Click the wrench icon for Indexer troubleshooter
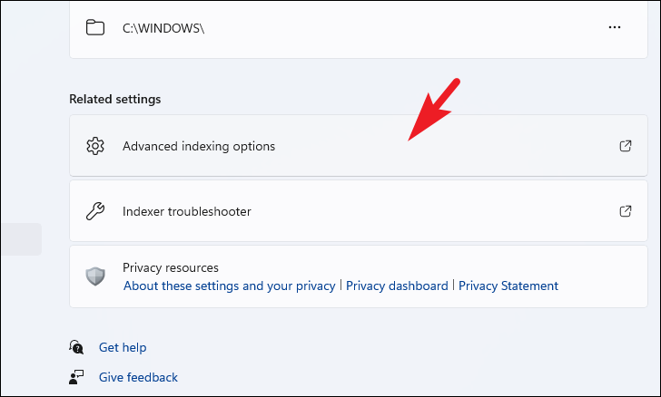The height and width of the screenshot is (397, 661). (x=95, y=211)
